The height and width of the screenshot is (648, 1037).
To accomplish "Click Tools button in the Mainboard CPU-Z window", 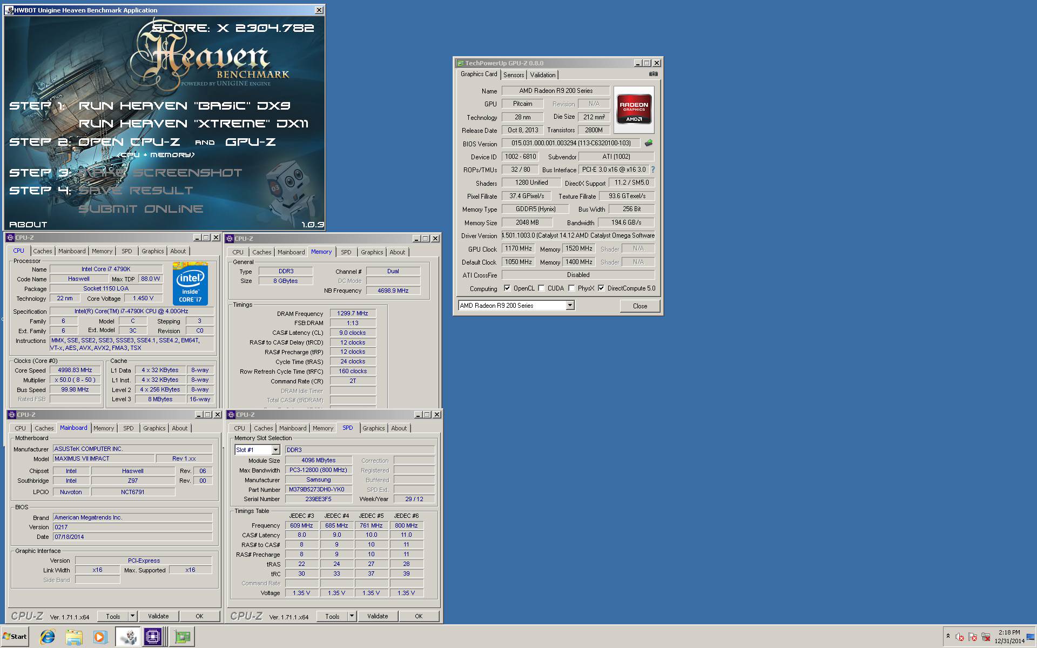I will tap(113, 616).
